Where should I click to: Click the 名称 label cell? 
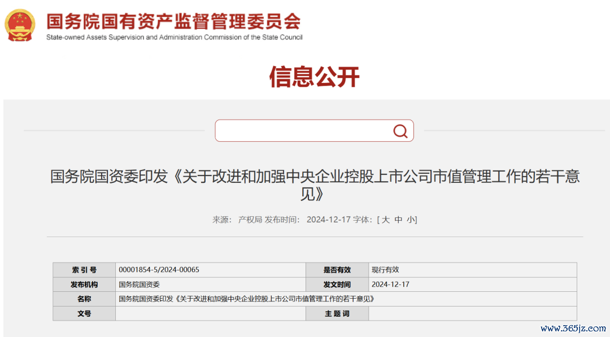pos(84,299)
